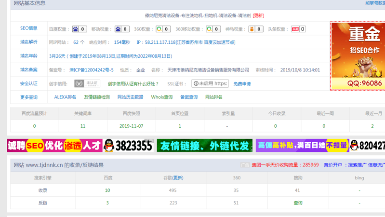385x217 pixels.
Task: Click the Sogou 收录 value 41
Action: click(297, 190)
